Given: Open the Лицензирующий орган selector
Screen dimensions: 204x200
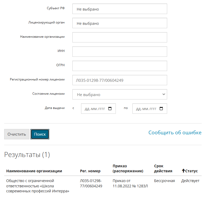Looking at the screenshot, I should 120,23.
